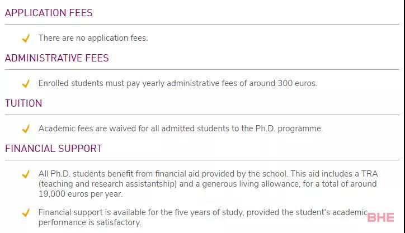
Task: Click the Tuition section heading
Action: coord(23,103)
